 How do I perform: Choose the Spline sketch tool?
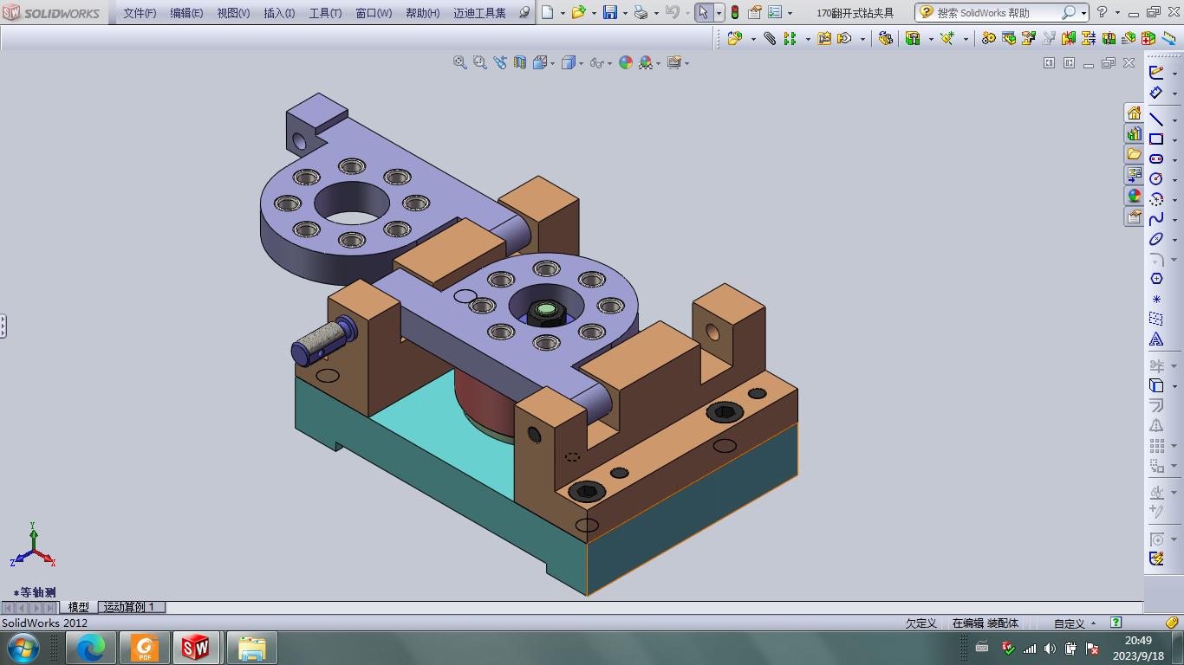click(1156, 219)
